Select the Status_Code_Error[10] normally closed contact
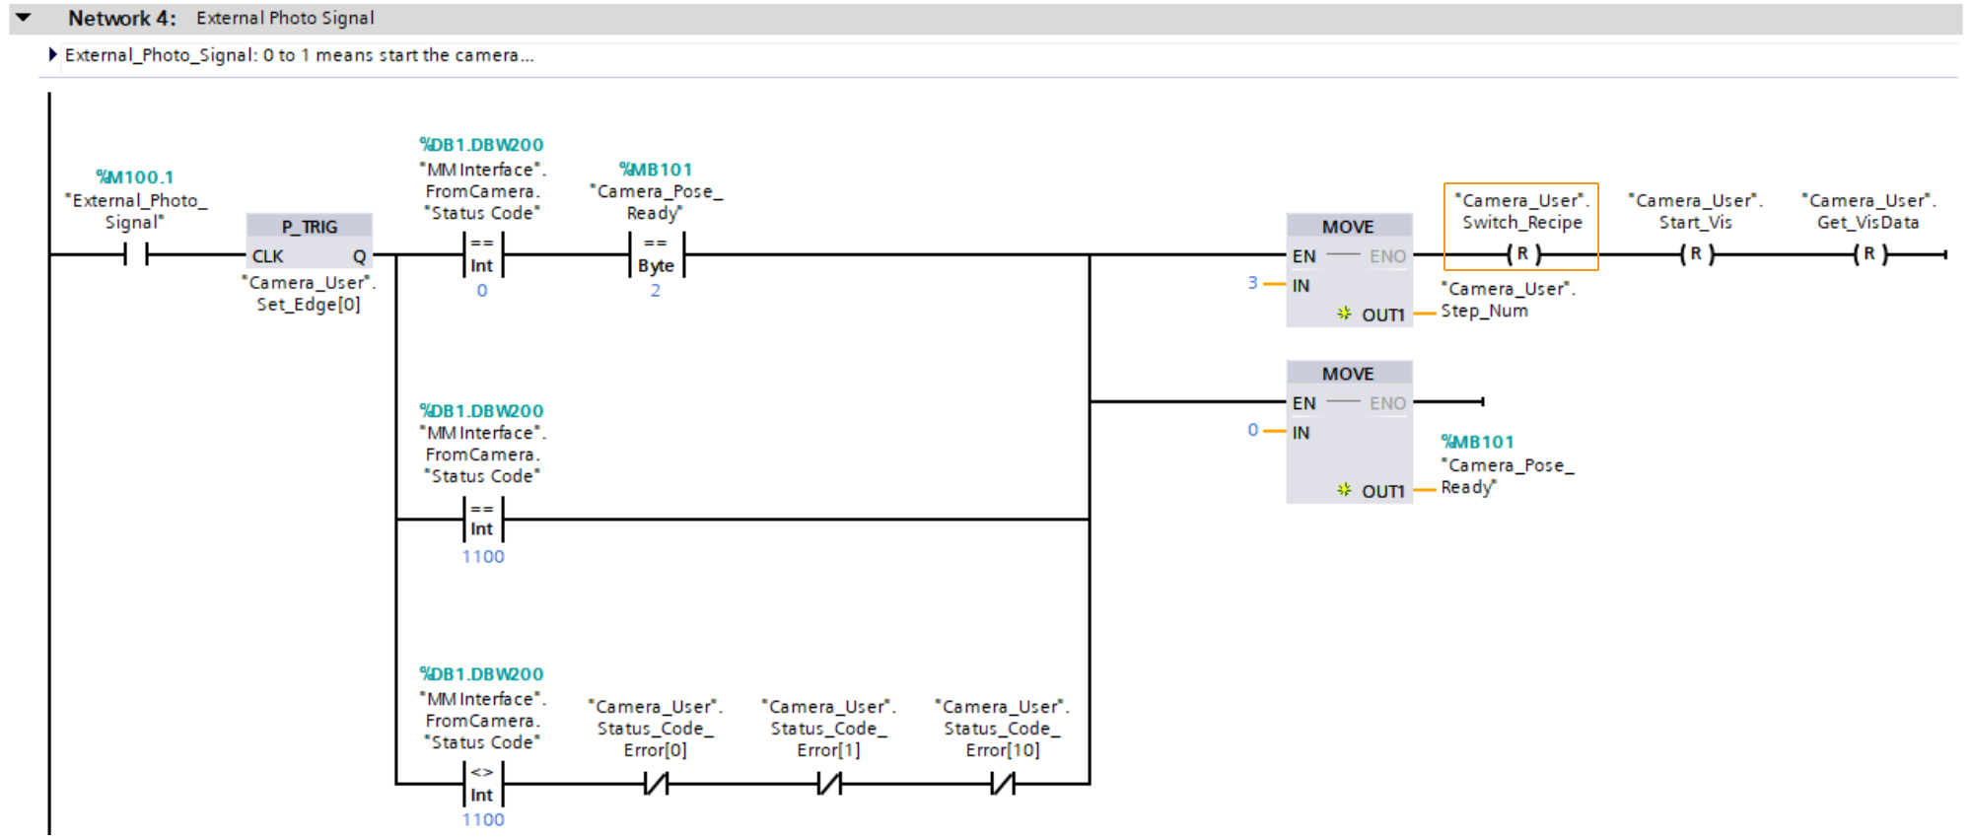 click(1002, 784)
